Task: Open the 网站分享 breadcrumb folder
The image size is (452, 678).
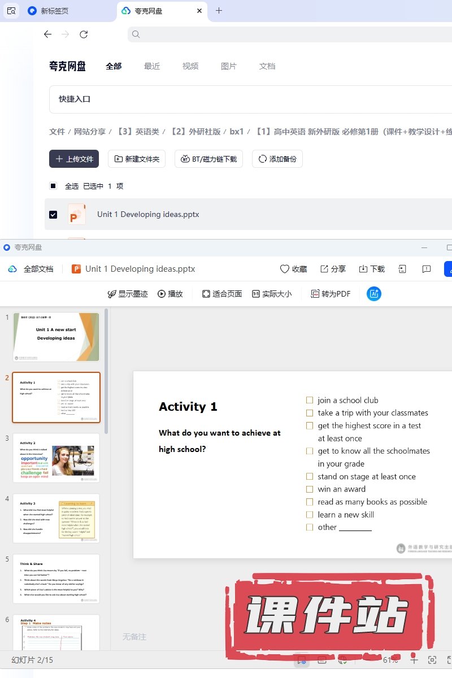Action: click(x=90, y=132)
